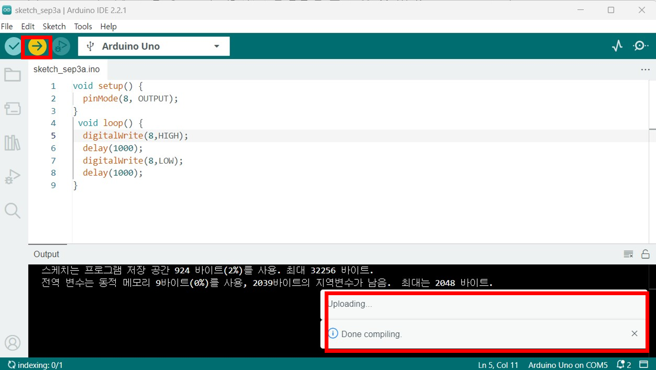Dismiss the Done compiling notification
The image size is (656, 370).
click(634, 333)
